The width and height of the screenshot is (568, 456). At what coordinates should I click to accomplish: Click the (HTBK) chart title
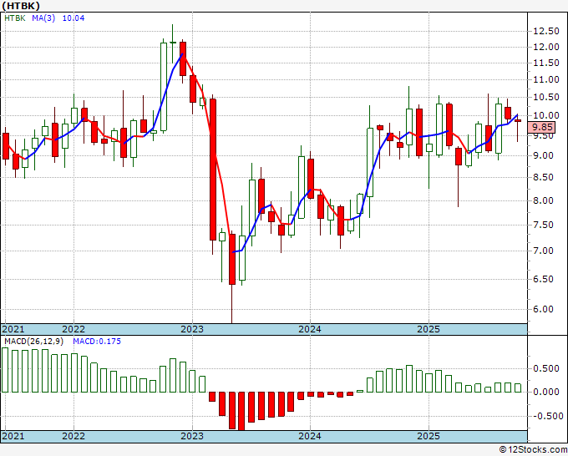[20, 6]
